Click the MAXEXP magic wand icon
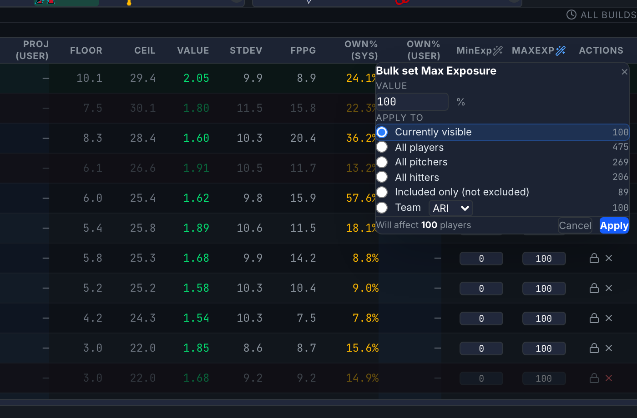The height and width of the screenshot is (418, 637). (x=561, y=50)
